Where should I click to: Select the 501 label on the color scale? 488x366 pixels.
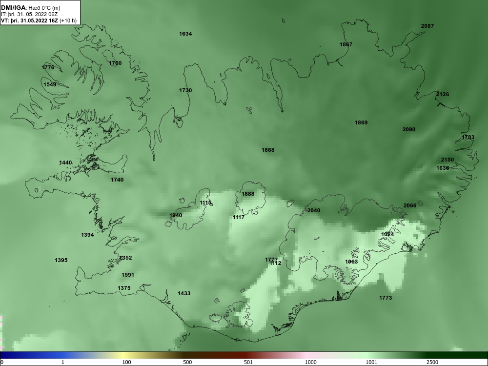click(248, 362)
